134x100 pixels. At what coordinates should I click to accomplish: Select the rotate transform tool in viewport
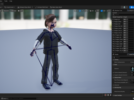pos(80,11)
